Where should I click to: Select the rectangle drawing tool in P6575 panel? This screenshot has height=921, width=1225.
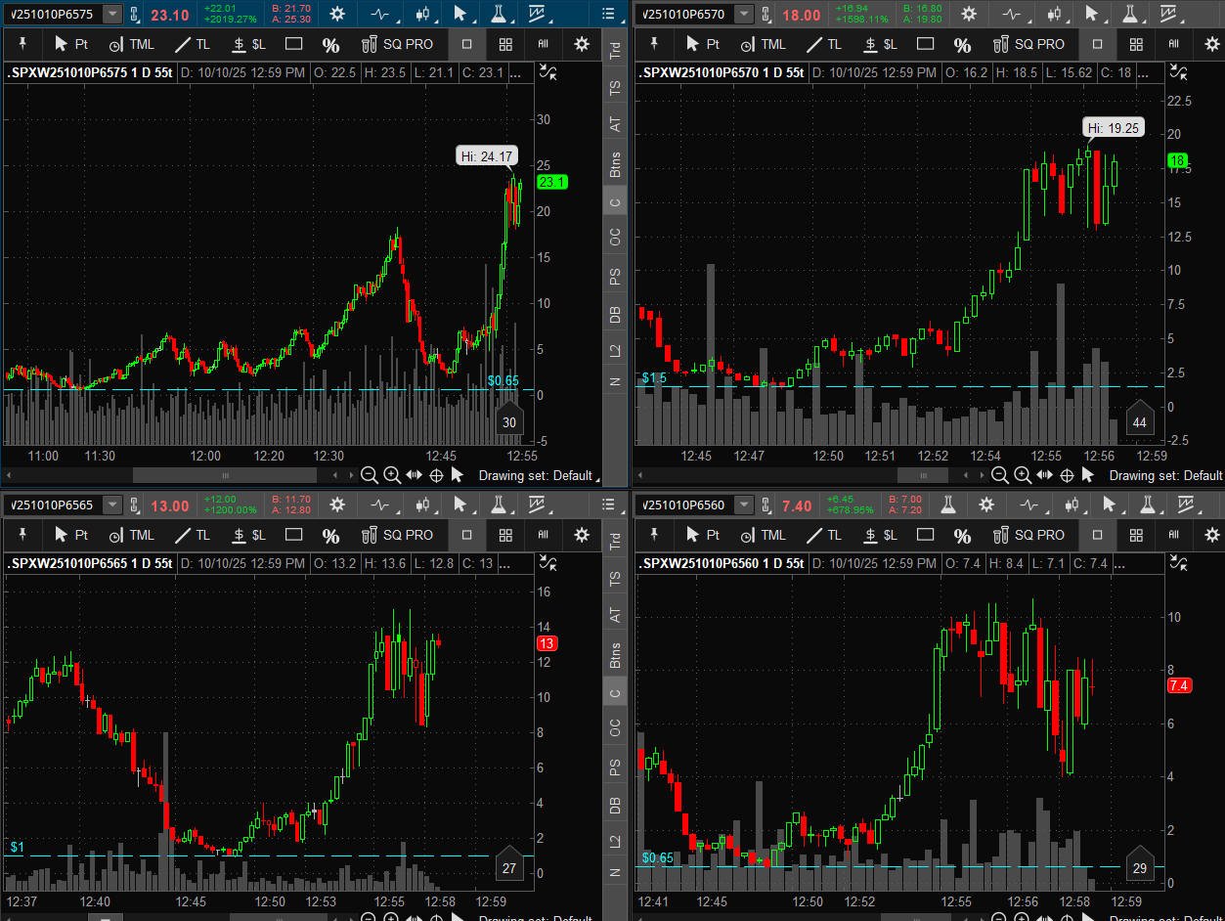293,44
